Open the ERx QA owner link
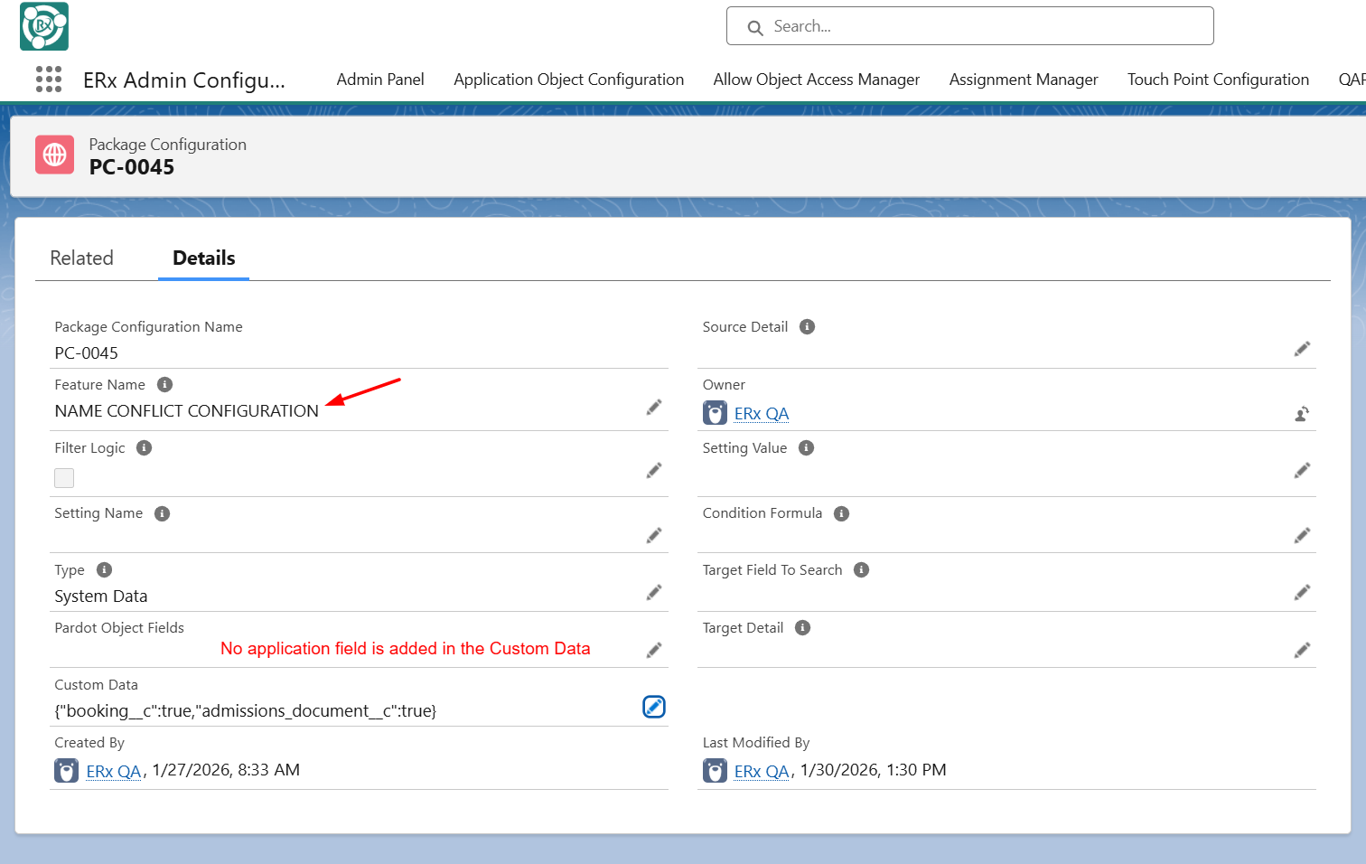1366x864 pixels. pos(762,414)
